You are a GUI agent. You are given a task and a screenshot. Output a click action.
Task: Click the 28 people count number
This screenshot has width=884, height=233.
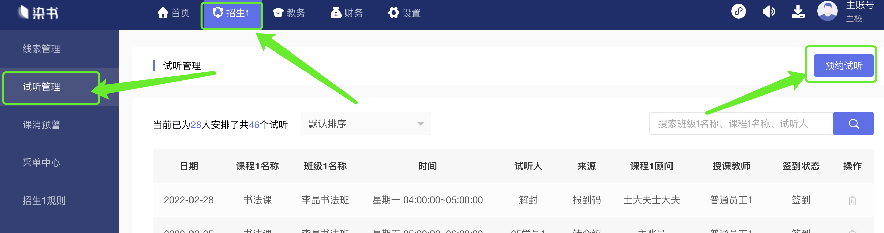(196, 125)
